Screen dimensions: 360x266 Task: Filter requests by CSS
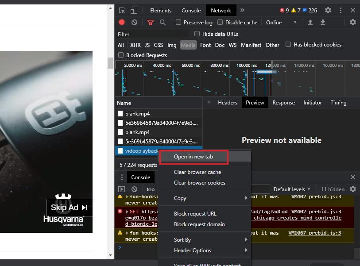point(158,45)
